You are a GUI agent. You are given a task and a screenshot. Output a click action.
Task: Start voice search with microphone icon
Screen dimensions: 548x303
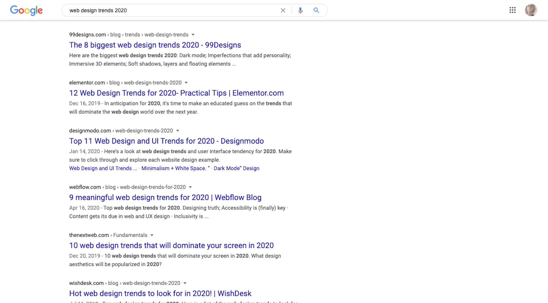300,10
